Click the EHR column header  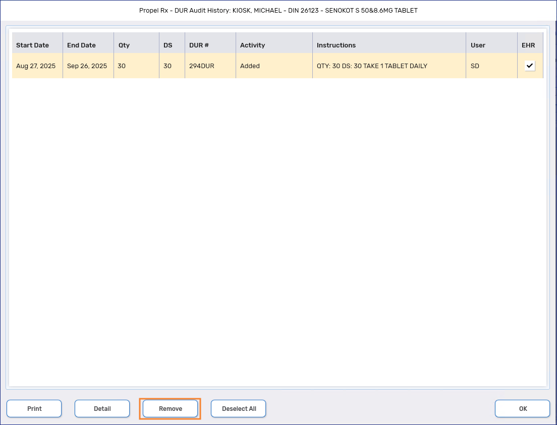pyautogui.click(x=528, y=45)
